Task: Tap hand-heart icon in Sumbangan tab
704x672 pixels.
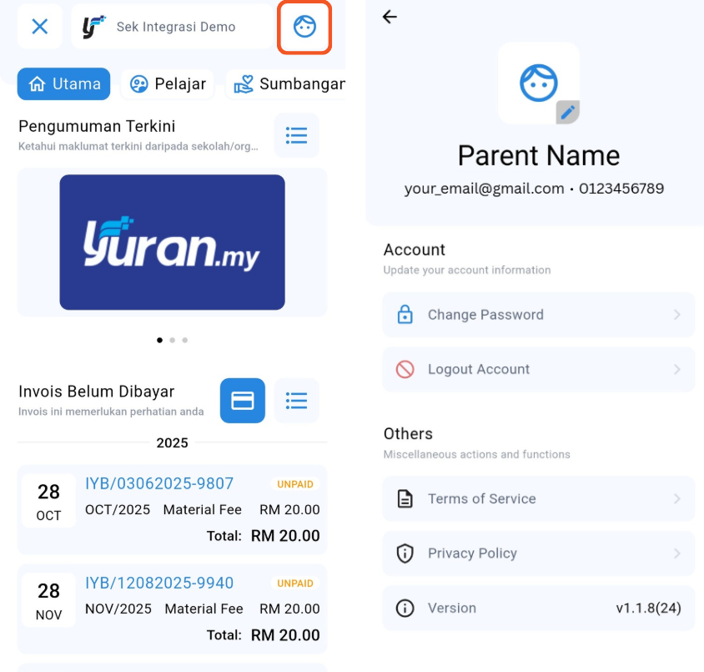Action: pos(244,84)
